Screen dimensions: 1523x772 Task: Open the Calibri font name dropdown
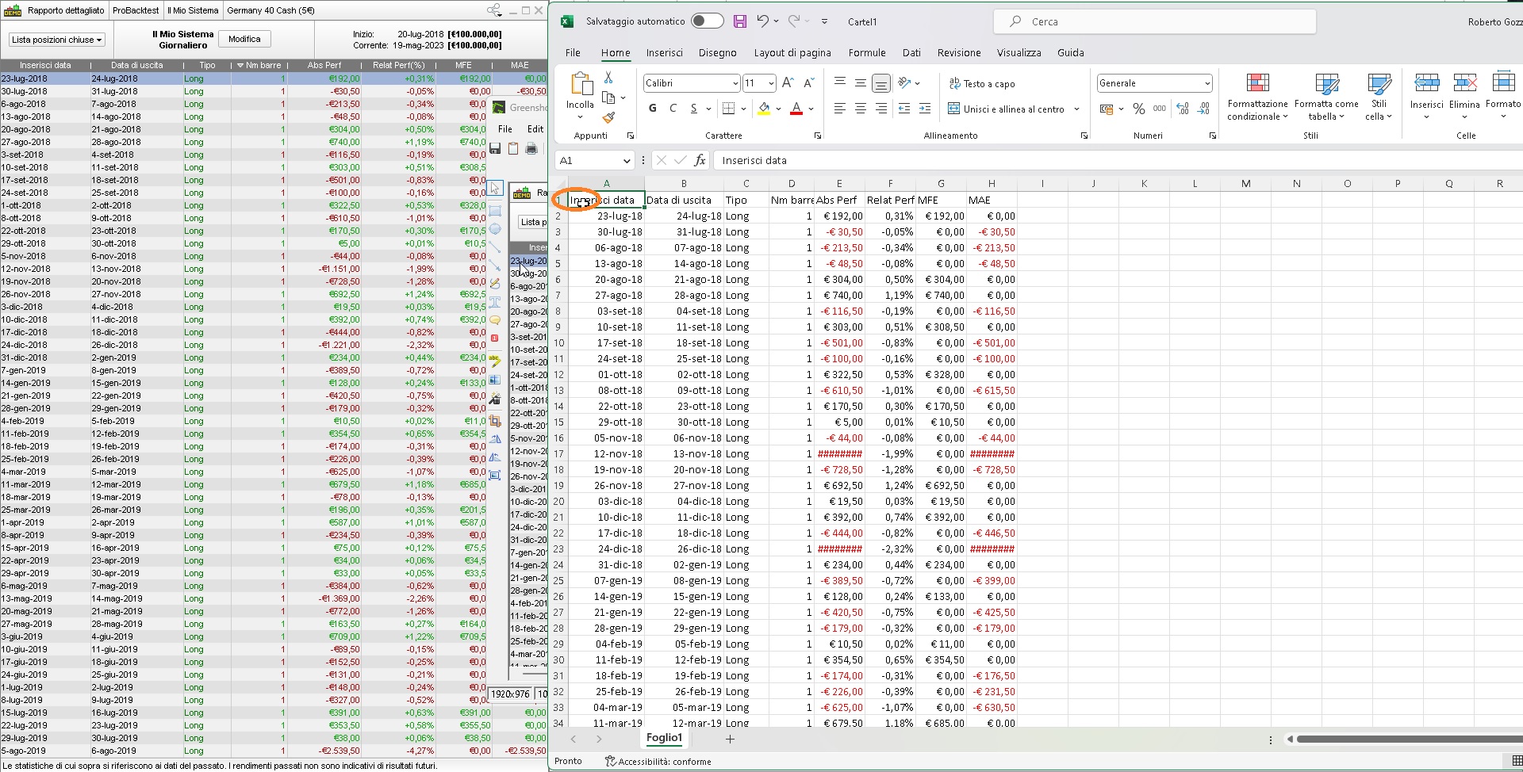point(735,83)
